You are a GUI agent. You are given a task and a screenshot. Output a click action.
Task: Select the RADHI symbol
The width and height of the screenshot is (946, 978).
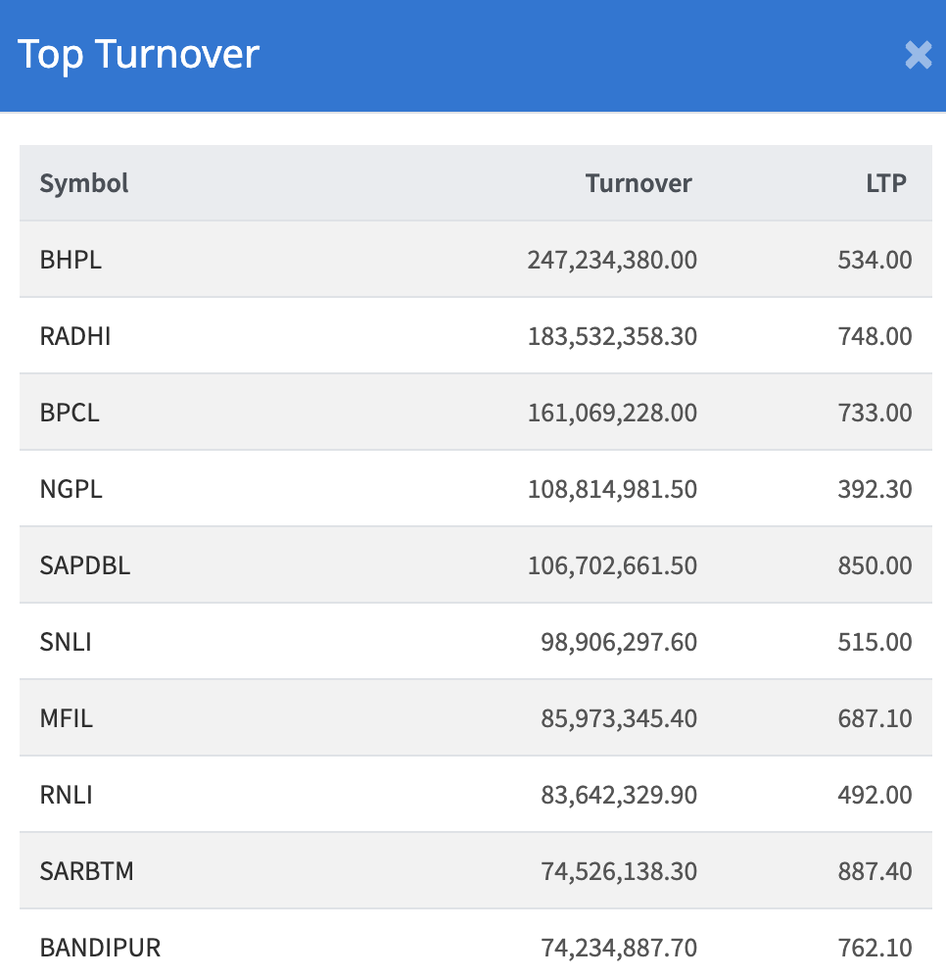(x=75, y=336)
